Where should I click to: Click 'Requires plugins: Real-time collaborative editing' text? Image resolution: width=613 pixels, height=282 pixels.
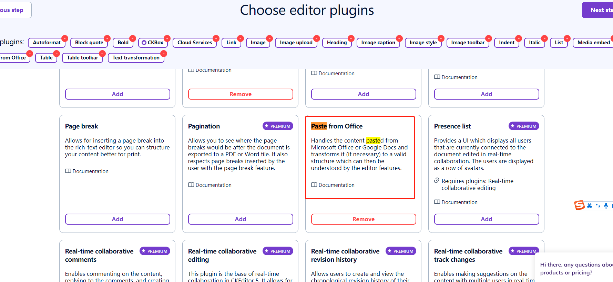tap(477, 184)
